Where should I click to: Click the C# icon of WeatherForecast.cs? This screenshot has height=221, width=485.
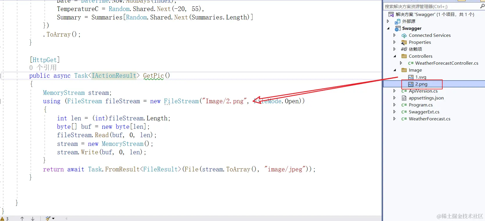(404, 119)
